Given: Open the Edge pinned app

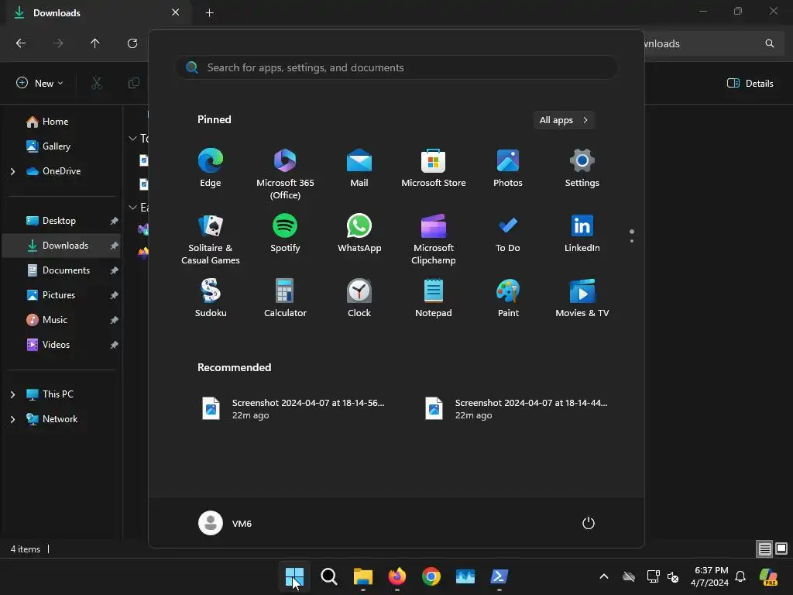Looking at the screenshot, I should click(211, 168).
